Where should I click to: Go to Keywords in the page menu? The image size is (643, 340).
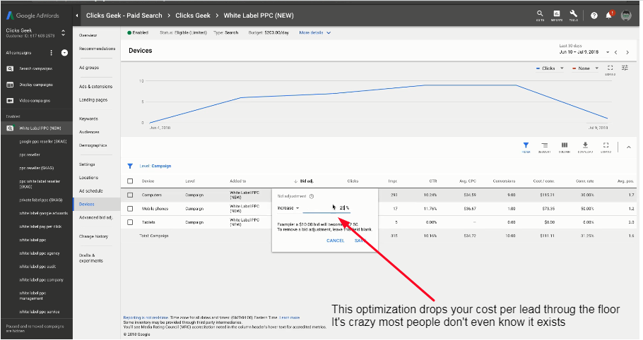(88, 119)
